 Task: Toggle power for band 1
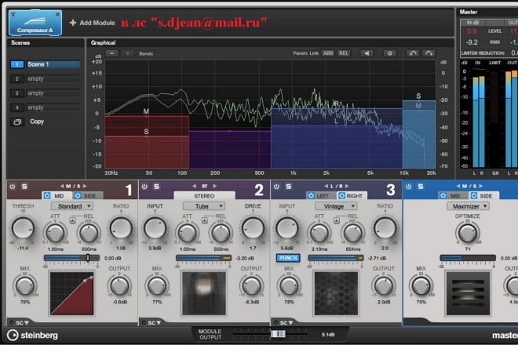13,187
